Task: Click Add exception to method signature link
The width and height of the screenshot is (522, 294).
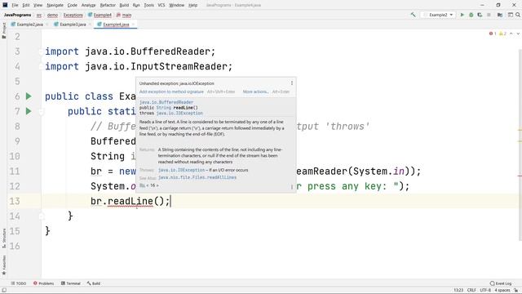Action: point(171,91)
